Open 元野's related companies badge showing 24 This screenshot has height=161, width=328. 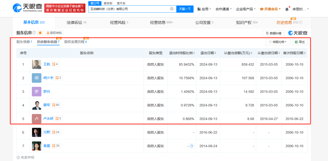click(x=56, y=132)
